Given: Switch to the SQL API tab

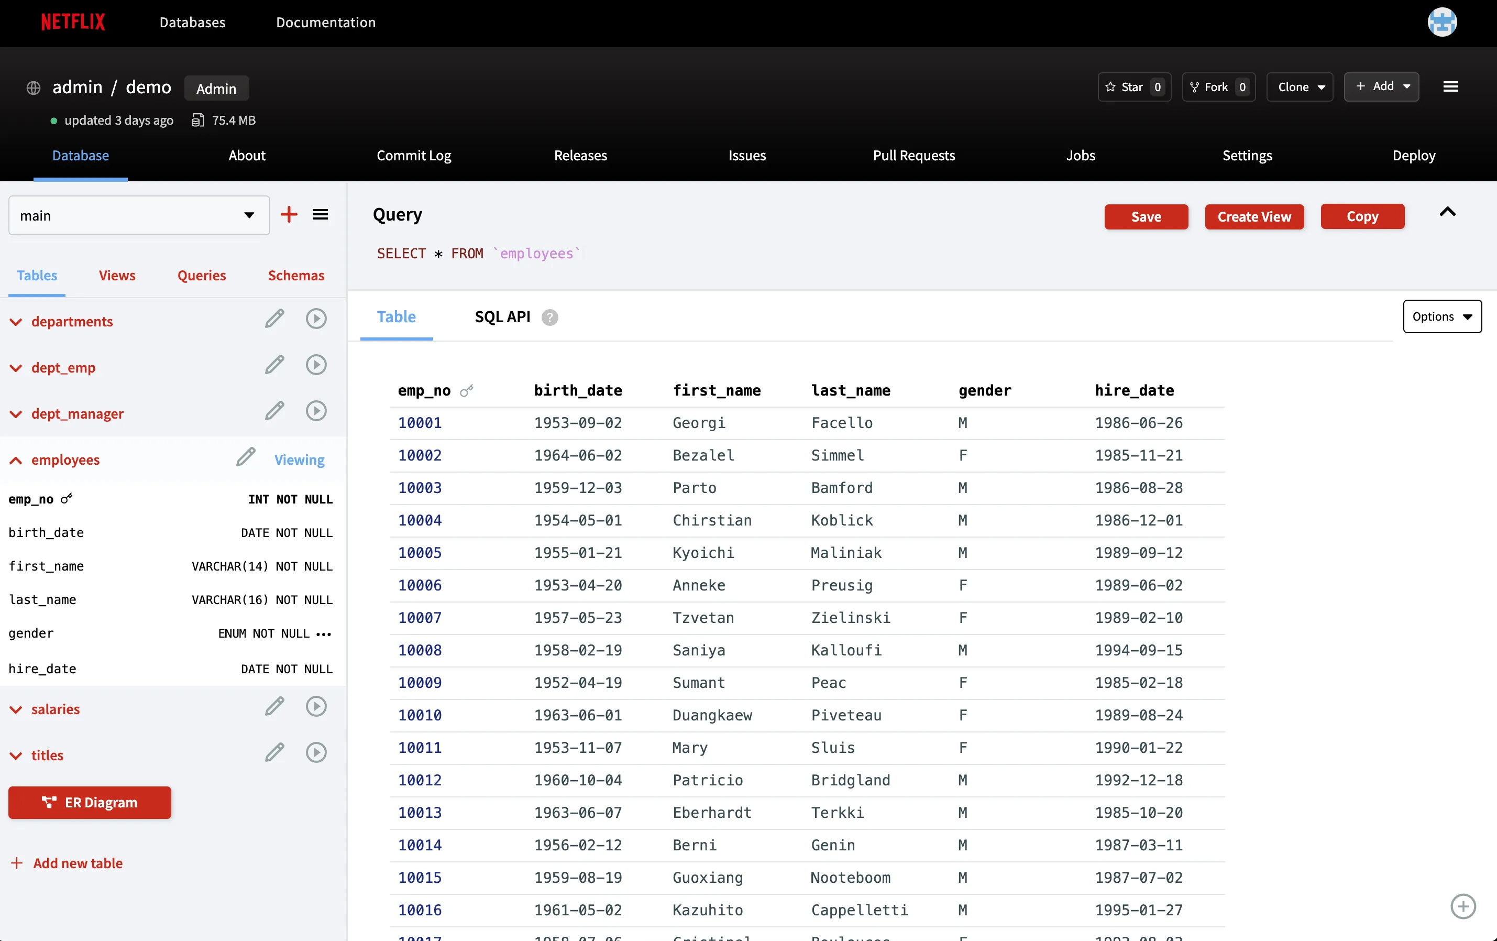Looking at the screenshot, I should point(502,316).
